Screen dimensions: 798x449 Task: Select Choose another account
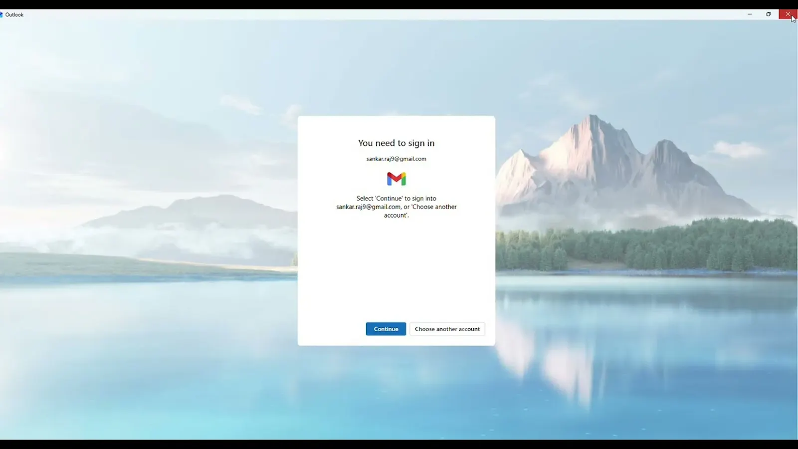447,329
